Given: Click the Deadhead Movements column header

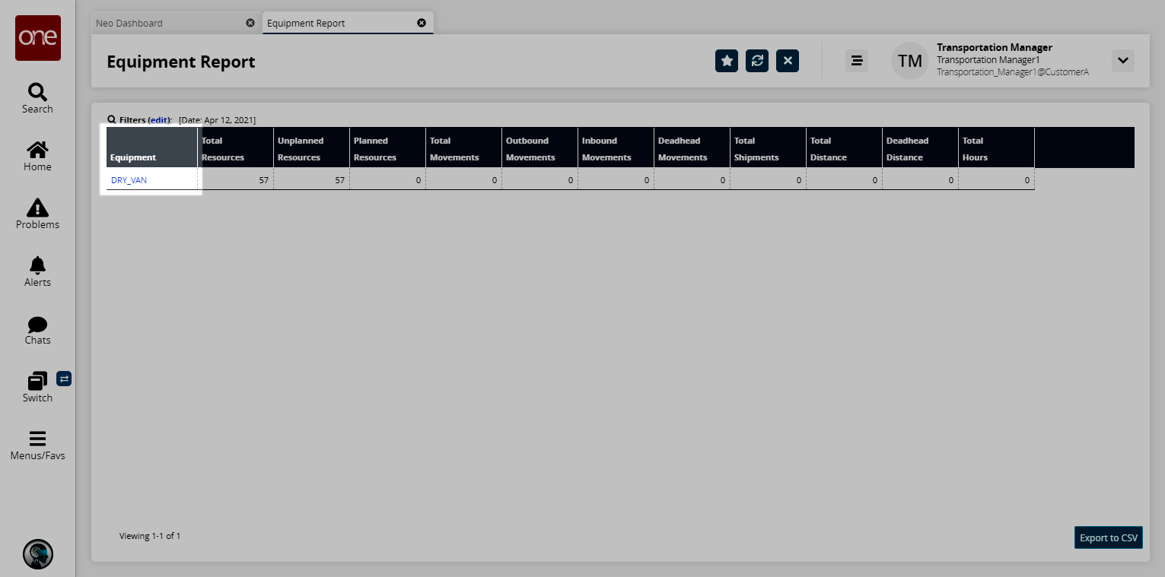Looking at the screenshot, I should (x=692, y=147).
